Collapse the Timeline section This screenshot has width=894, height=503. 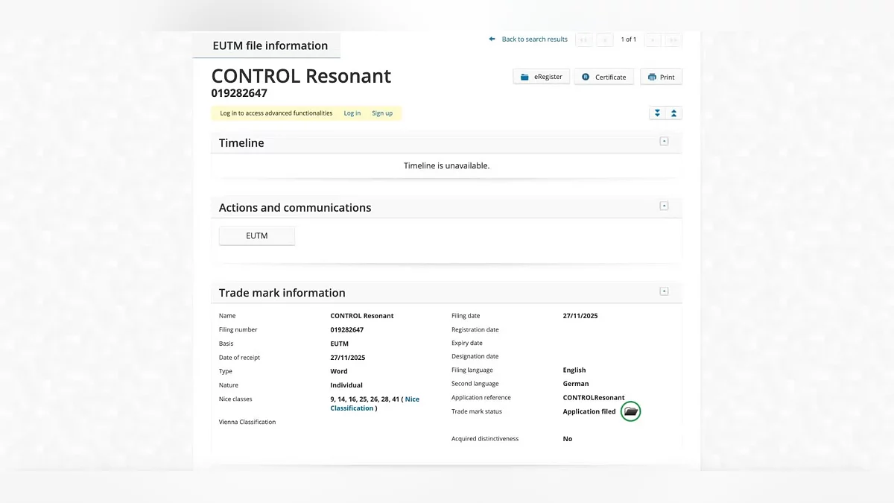[x=664, y=142]
